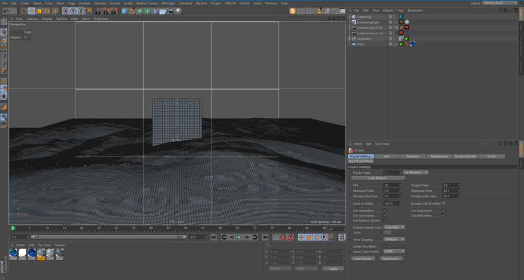This screenshot has height=280, width=524.
Task: Open the Default Object Color dropdown
Action: (x=394, y=227)
